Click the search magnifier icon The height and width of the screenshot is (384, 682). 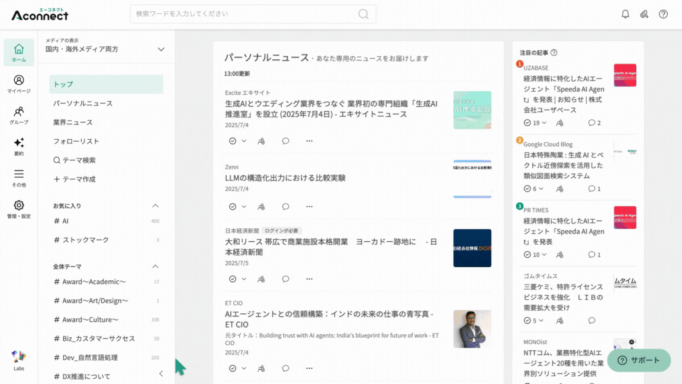pyautogui.click(x=363, y=14)
